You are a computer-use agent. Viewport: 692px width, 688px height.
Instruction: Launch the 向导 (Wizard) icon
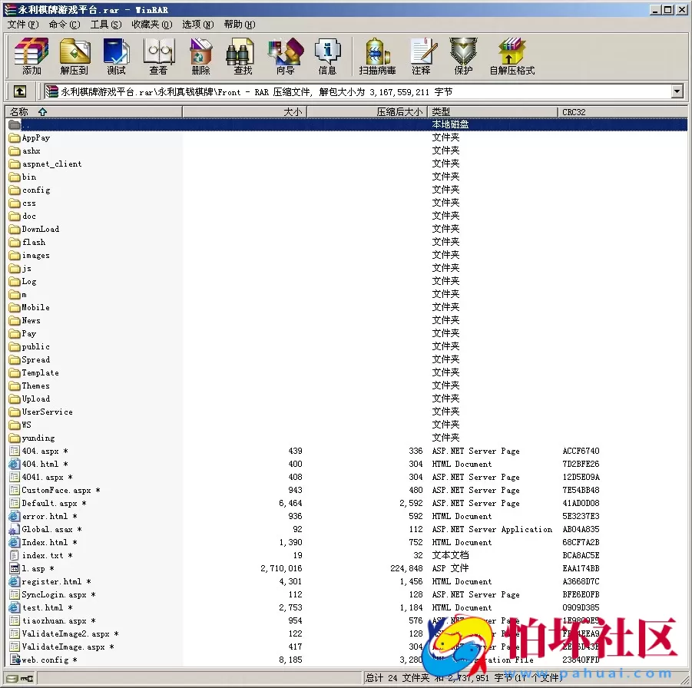point(285,56)
